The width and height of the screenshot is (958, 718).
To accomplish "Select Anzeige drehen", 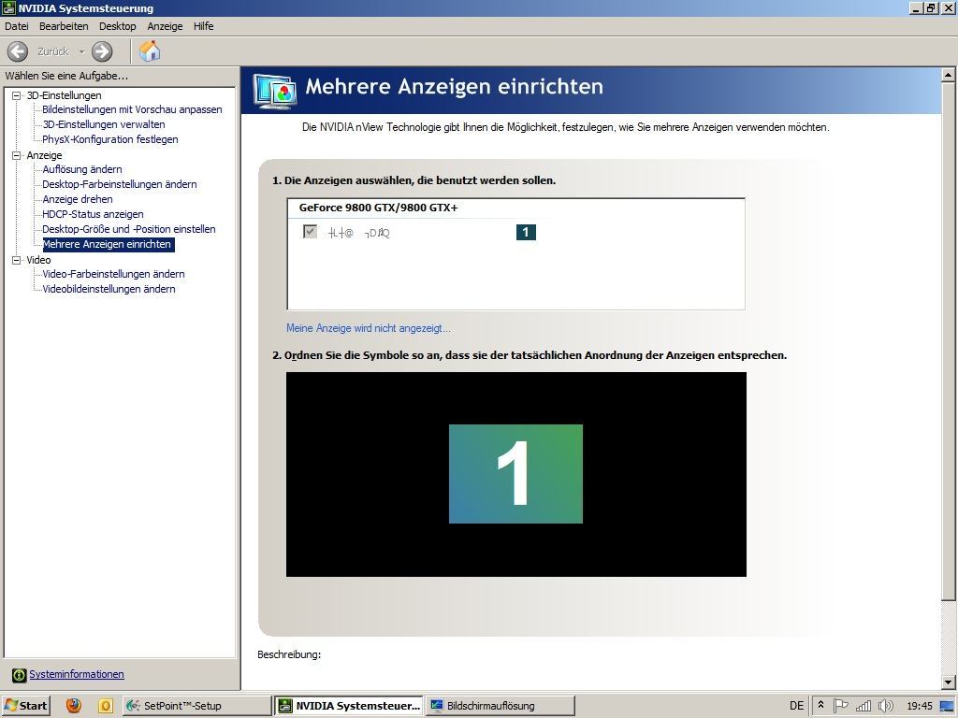I will (x=77, y=199).
